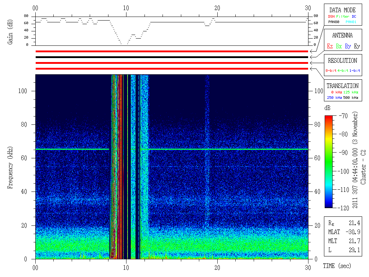Image resolution: width=369 pixels, height=277 pixels.
Task: Click the 8-bit resolution label
Action: (331, 71)
